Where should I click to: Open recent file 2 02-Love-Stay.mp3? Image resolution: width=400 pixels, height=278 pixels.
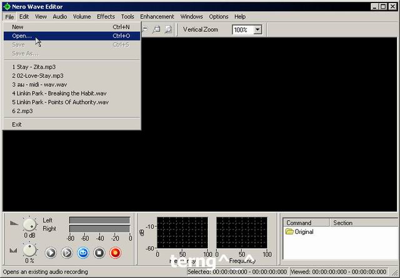(x=72, y=76)
